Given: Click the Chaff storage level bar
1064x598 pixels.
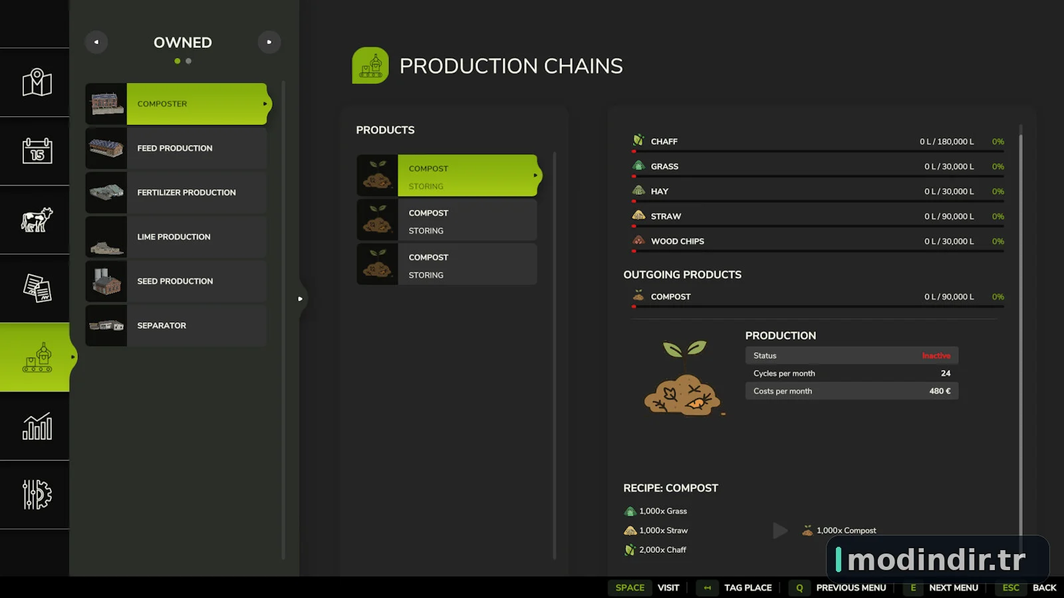Looking at the screenshot, I should coord(818,151).
